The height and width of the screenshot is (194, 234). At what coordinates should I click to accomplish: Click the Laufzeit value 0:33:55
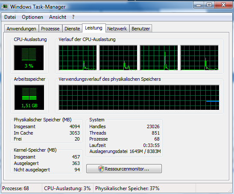pyautogui.click(x=151, y=145)
